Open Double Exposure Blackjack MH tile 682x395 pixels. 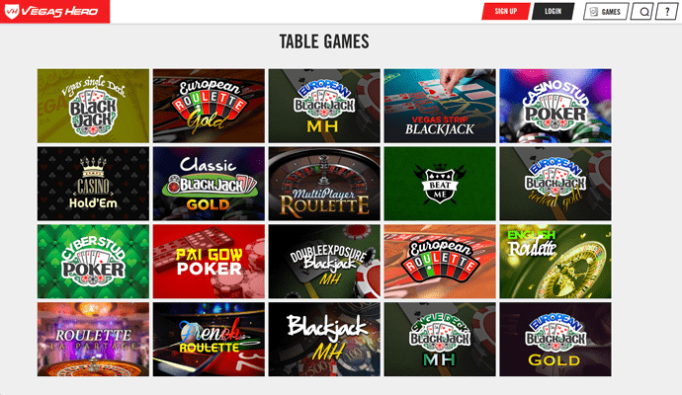[x=324, y=261]
